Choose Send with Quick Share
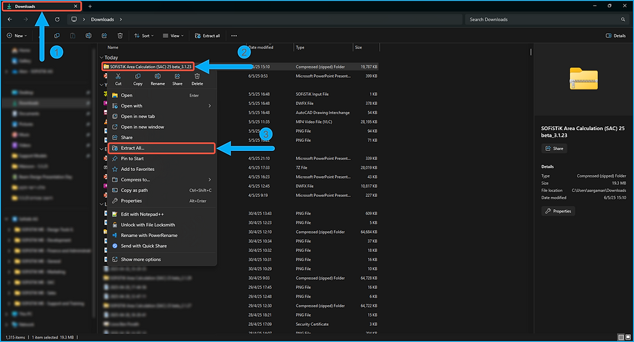Viewport: 634px width, 342px height. click(162, 246)
